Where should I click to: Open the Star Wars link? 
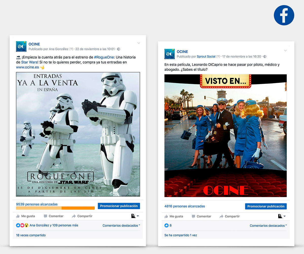point(29,62)
